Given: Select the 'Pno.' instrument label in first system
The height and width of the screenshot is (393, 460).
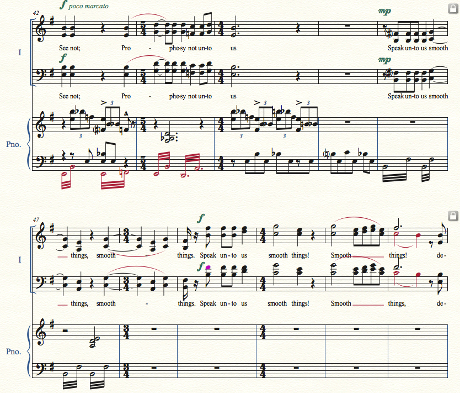Looking at the screenshot, I should tap(13, 144).
